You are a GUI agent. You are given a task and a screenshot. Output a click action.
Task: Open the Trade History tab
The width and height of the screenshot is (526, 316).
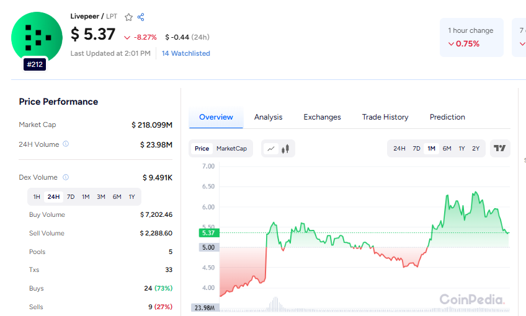[385, 117]
